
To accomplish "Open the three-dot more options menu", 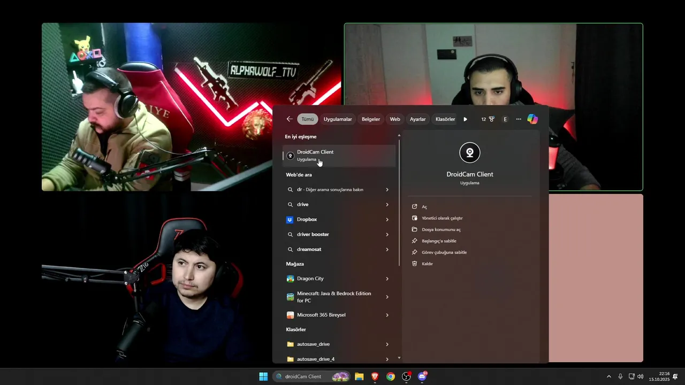I will (519, 119).
